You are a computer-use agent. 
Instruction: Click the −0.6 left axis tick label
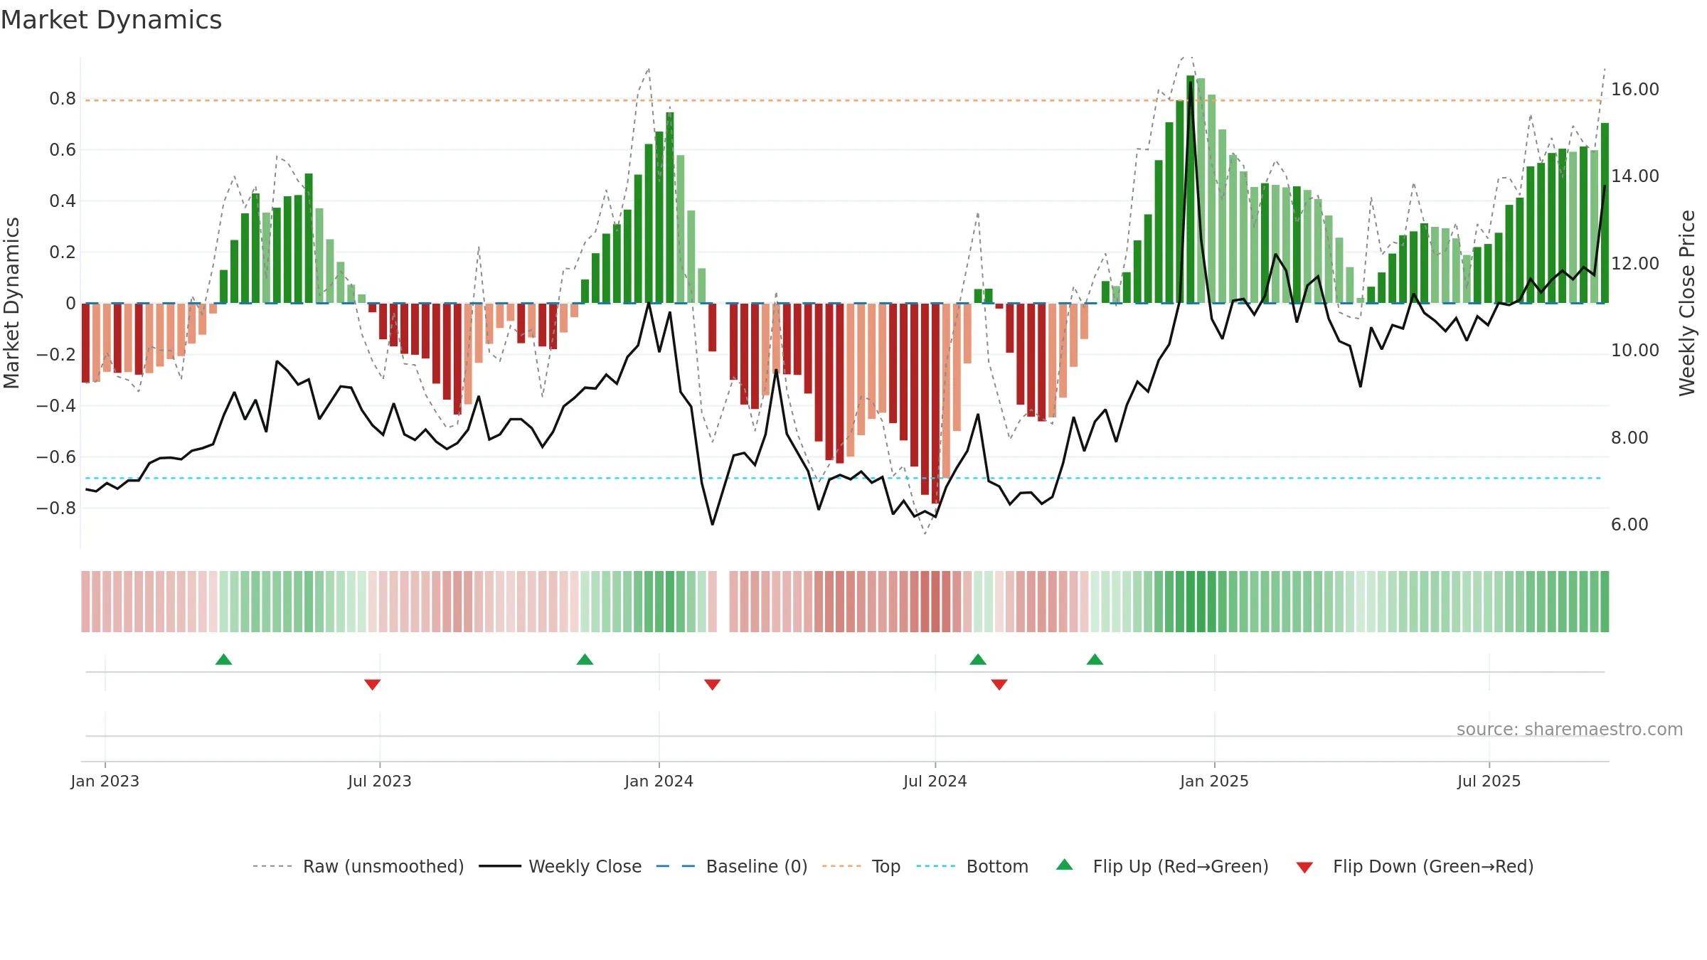[x=56, y=457]
